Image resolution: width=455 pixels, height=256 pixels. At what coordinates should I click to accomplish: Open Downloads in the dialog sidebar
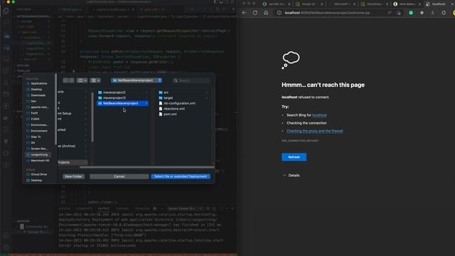[x=38, y=95]
